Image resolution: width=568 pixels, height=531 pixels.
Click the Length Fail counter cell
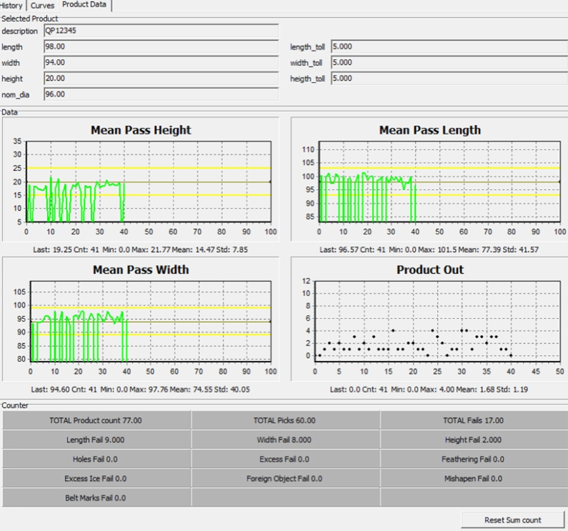96,440
